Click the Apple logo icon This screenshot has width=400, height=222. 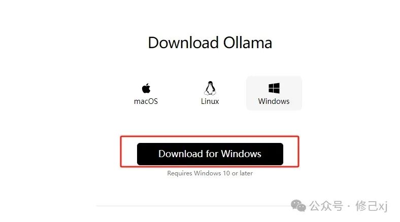146,88
